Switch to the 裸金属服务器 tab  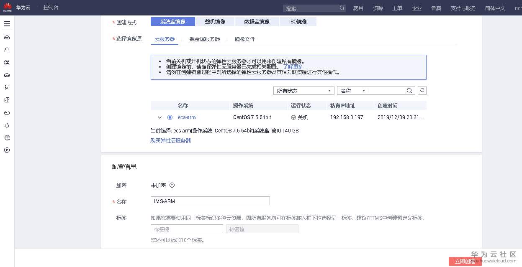(205, 39)
